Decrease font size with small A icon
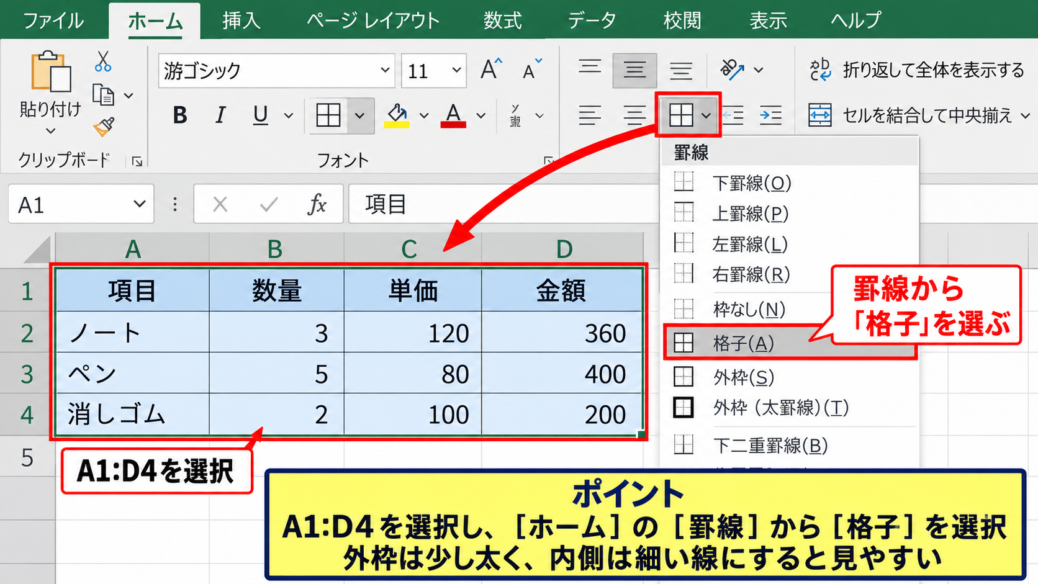 [x=532, y=70]
